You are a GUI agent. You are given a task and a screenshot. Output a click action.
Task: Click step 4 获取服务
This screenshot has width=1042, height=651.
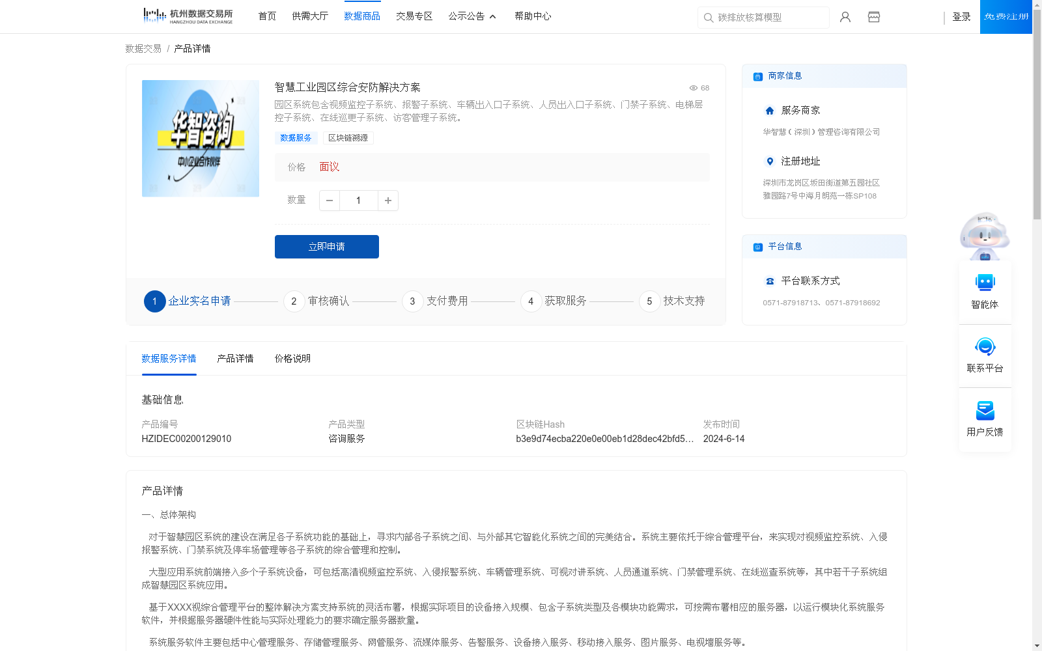[x=554, y=301]
